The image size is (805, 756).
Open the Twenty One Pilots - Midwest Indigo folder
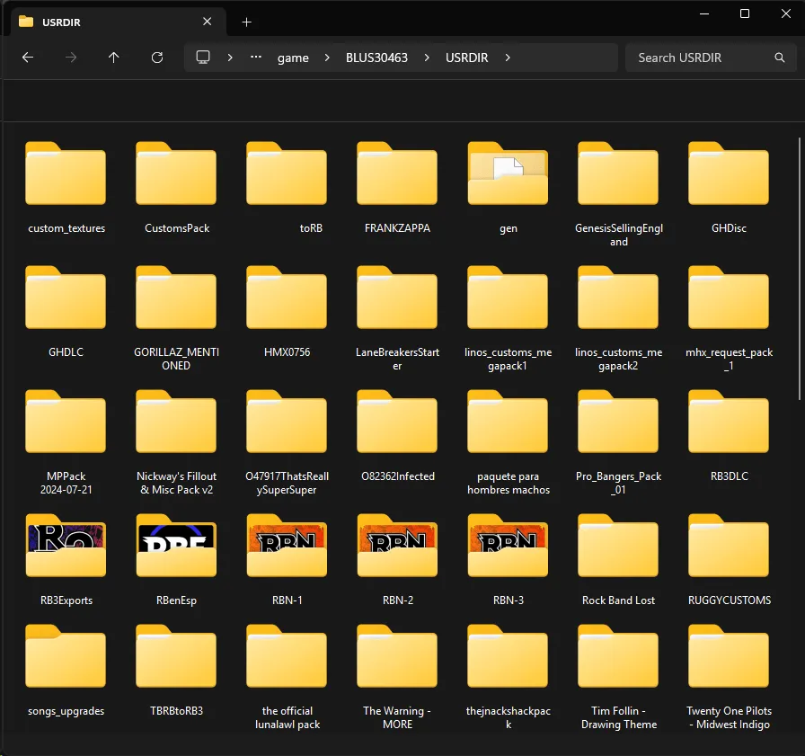pos(729,657)
